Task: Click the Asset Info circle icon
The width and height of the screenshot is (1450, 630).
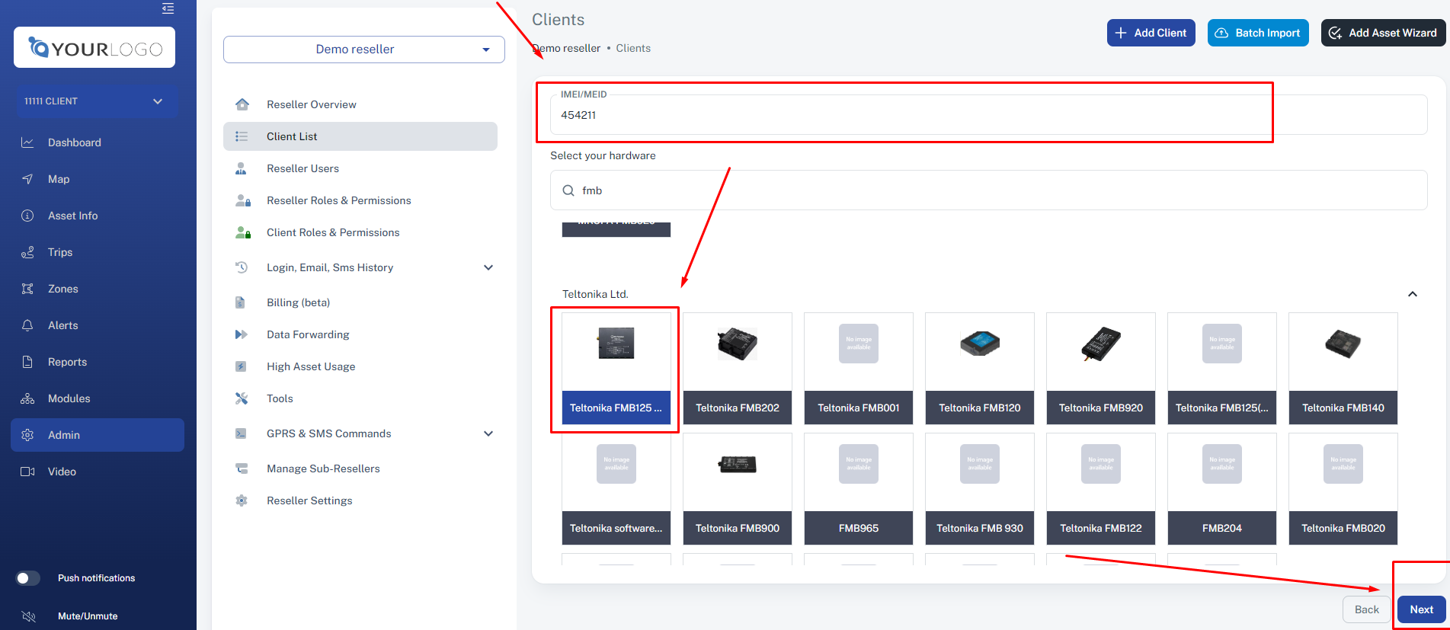Action: [27, 216]
